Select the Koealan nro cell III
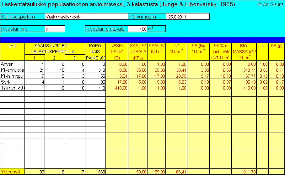Viewport: 285px width, 175px height. click(55, 29)
